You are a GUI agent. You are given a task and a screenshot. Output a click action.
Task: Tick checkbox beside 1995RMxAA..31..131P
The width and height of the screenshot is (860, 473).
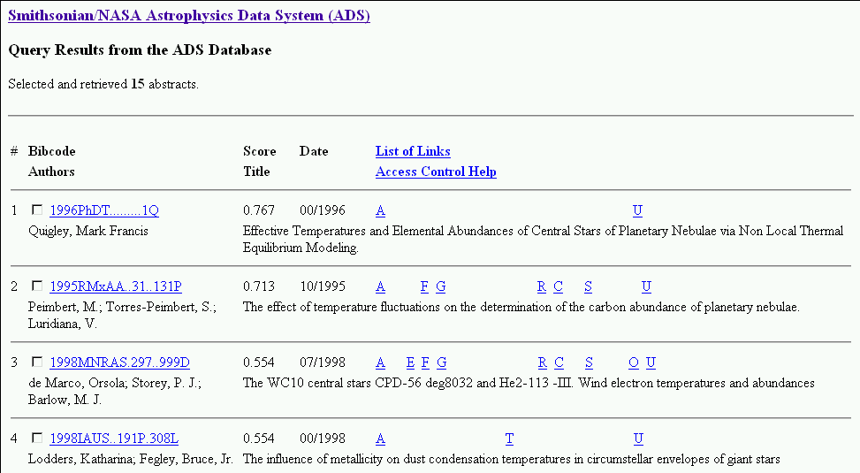click(x=37, y=286)
